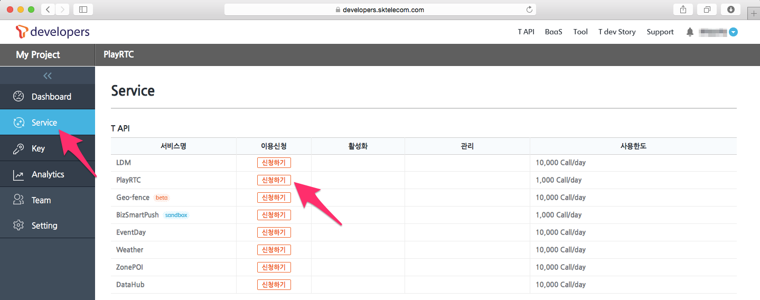760x300 pixels.
Task: Toggle Safari sidebar button
Action: pos(83,10)
